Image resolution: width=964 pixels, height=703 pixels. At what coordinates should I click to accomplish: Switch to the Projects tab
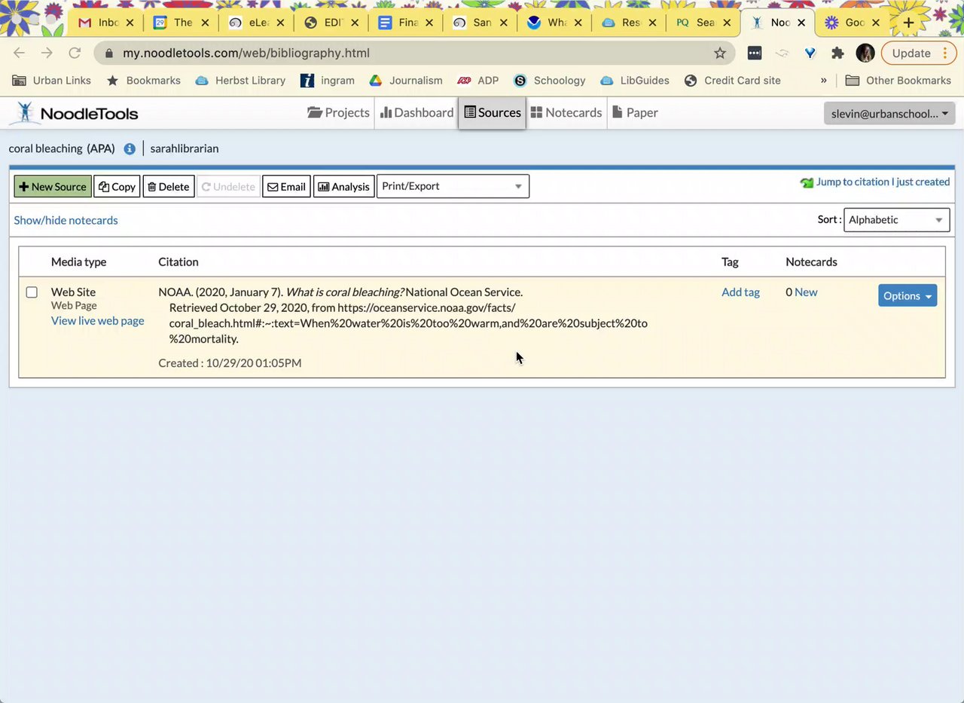tap(339, 112)
